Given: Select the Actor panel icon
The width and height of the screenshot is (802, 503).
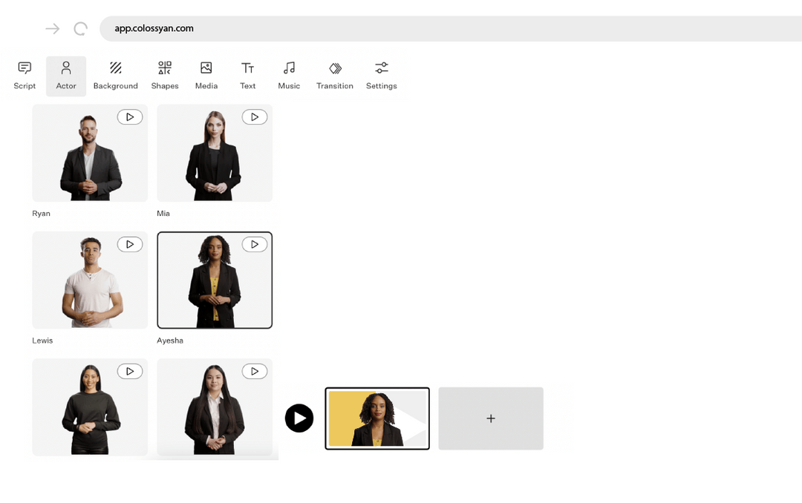Looking at the screenshot, I should tap(66, 74).
